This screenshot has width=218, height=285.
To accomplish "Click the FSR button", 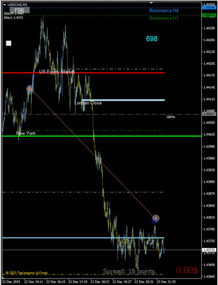I will [x=20, y=10].
